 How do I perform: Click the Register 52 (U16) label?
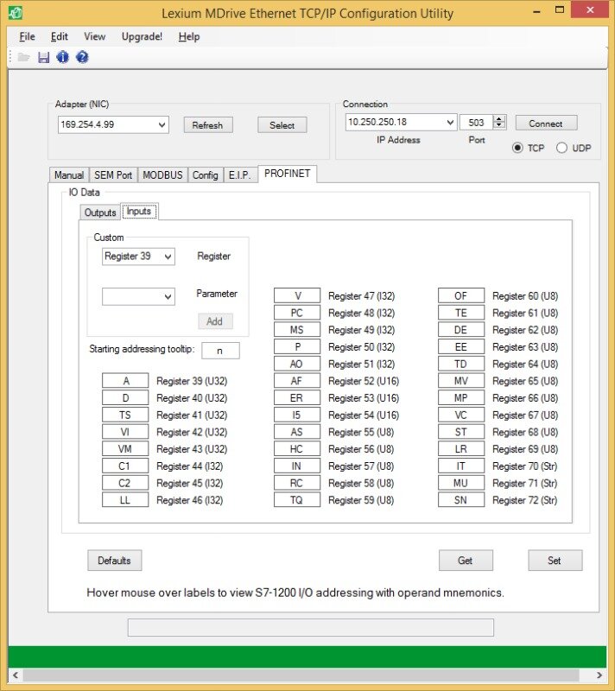tap(364, 381)
